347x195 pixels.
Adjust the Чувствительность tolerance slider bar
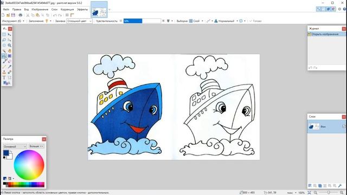[142, 21]
